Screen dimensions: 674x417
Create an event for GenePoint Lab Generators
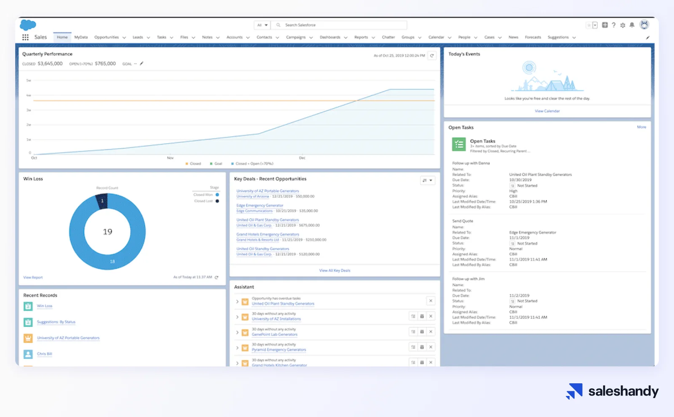422,331
